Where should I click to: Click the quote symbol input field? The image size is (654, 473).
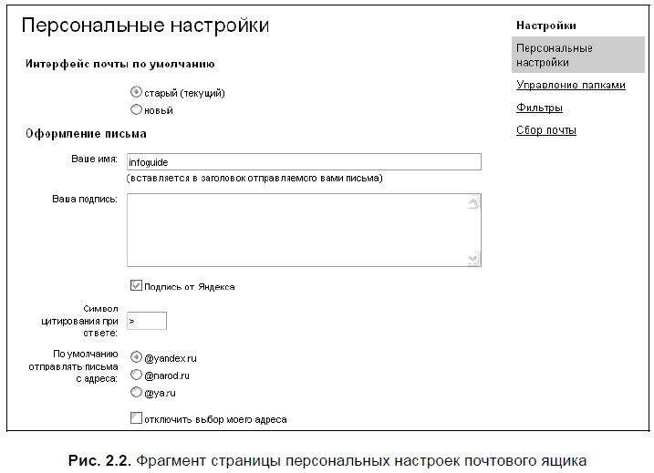tap(146, 321)
